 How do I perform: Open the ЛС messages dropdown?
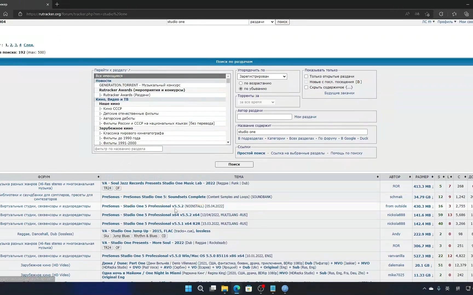point(428,22)
